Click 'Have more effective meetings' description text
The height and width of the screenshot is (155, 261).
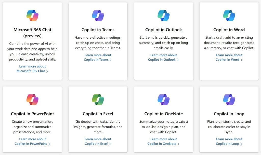(98, 43)
